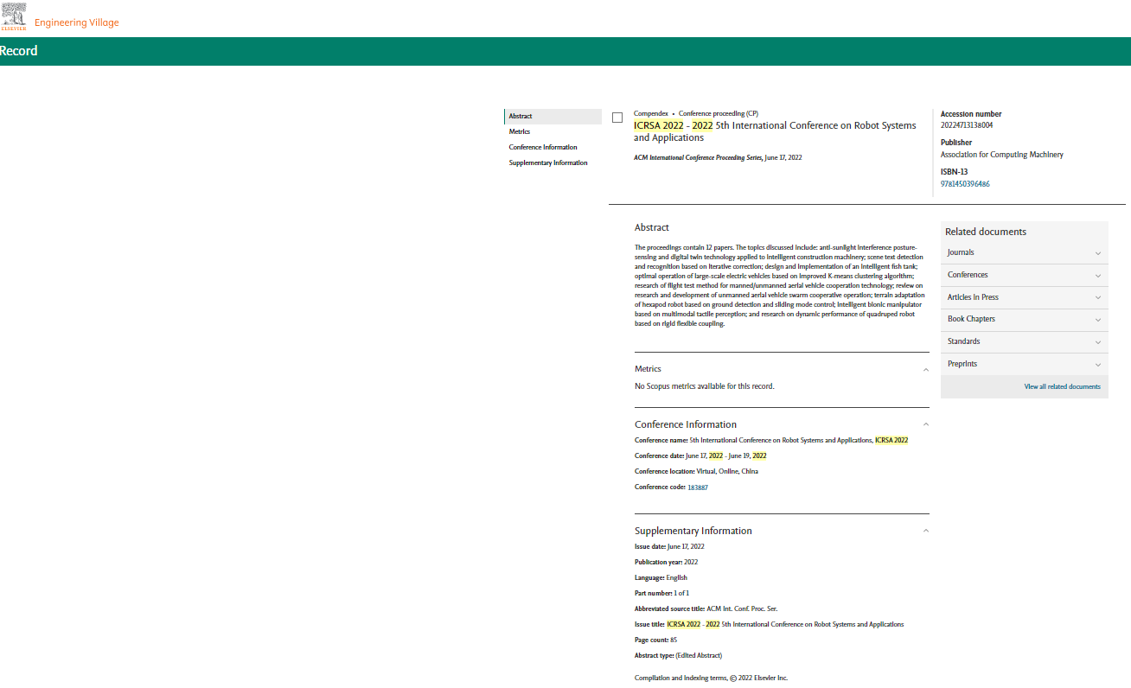This screenshot has height=688, width=1131.
Task: Open the Engineering Village home link
Action: tap(77, 22)
